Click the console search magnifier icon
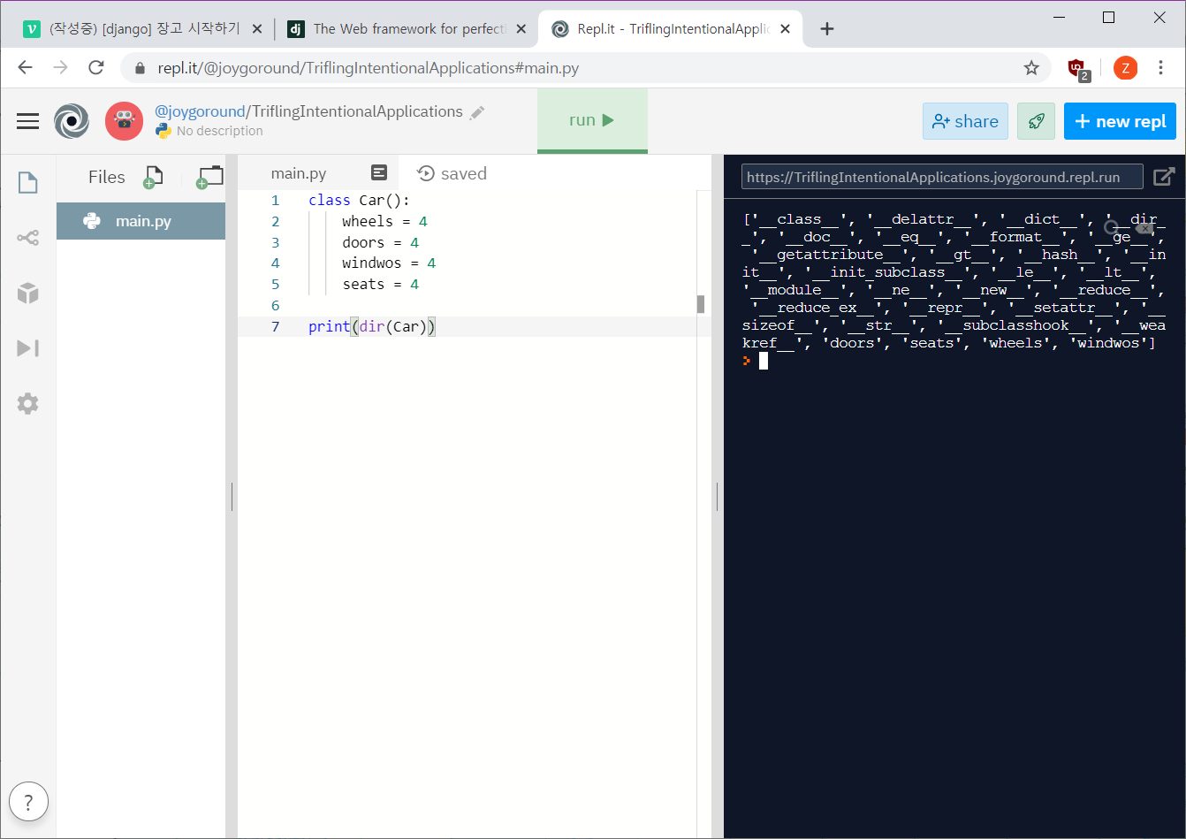Image resolution: width=1186 pixels, height=839 pixels. click(1112, 227)
